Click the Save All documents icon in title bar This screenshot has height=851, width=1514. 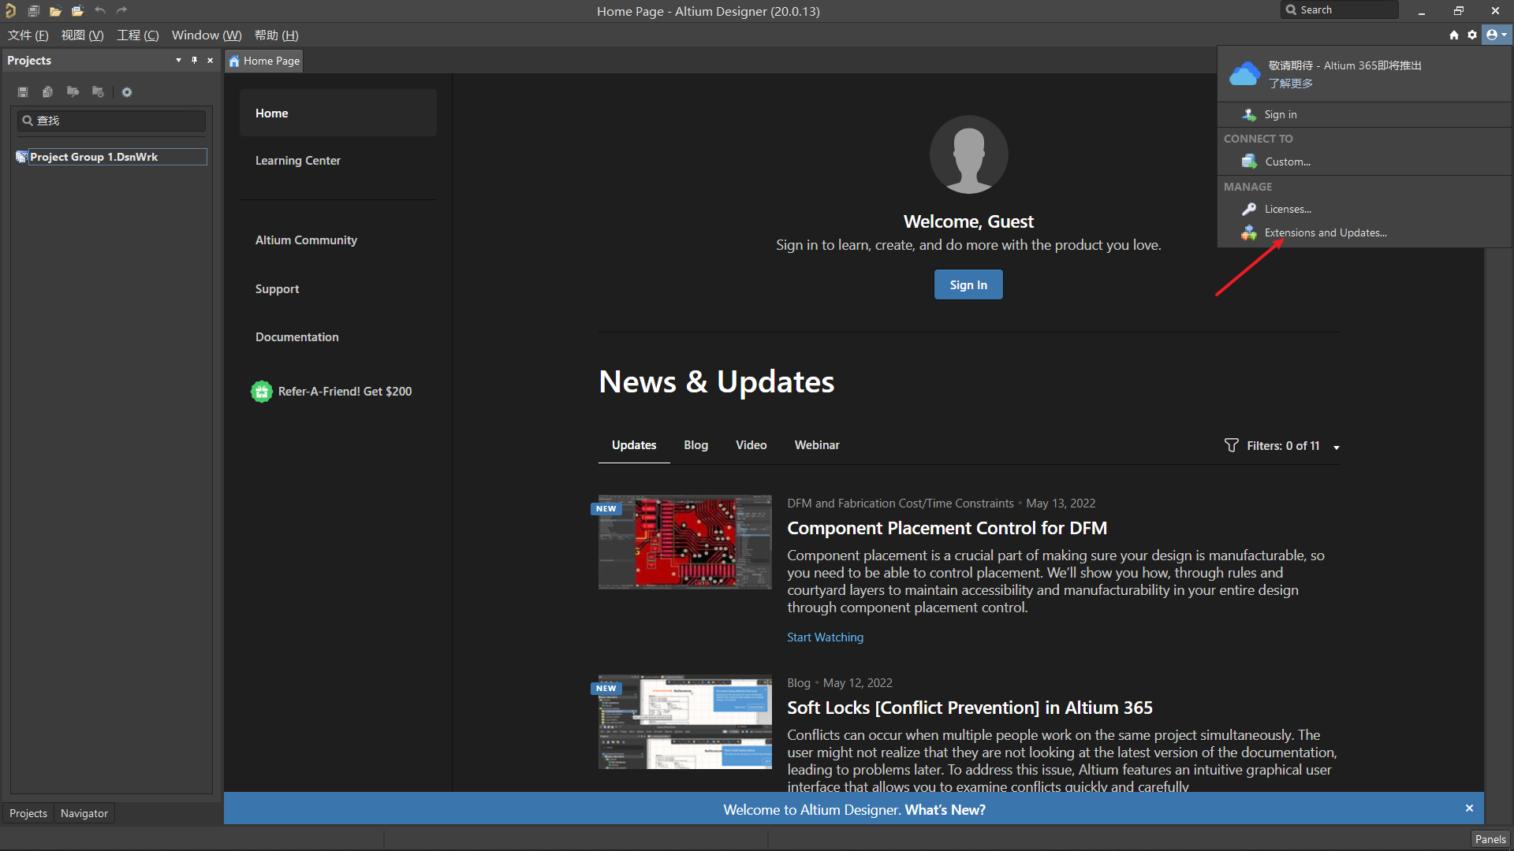click(33, 11)
